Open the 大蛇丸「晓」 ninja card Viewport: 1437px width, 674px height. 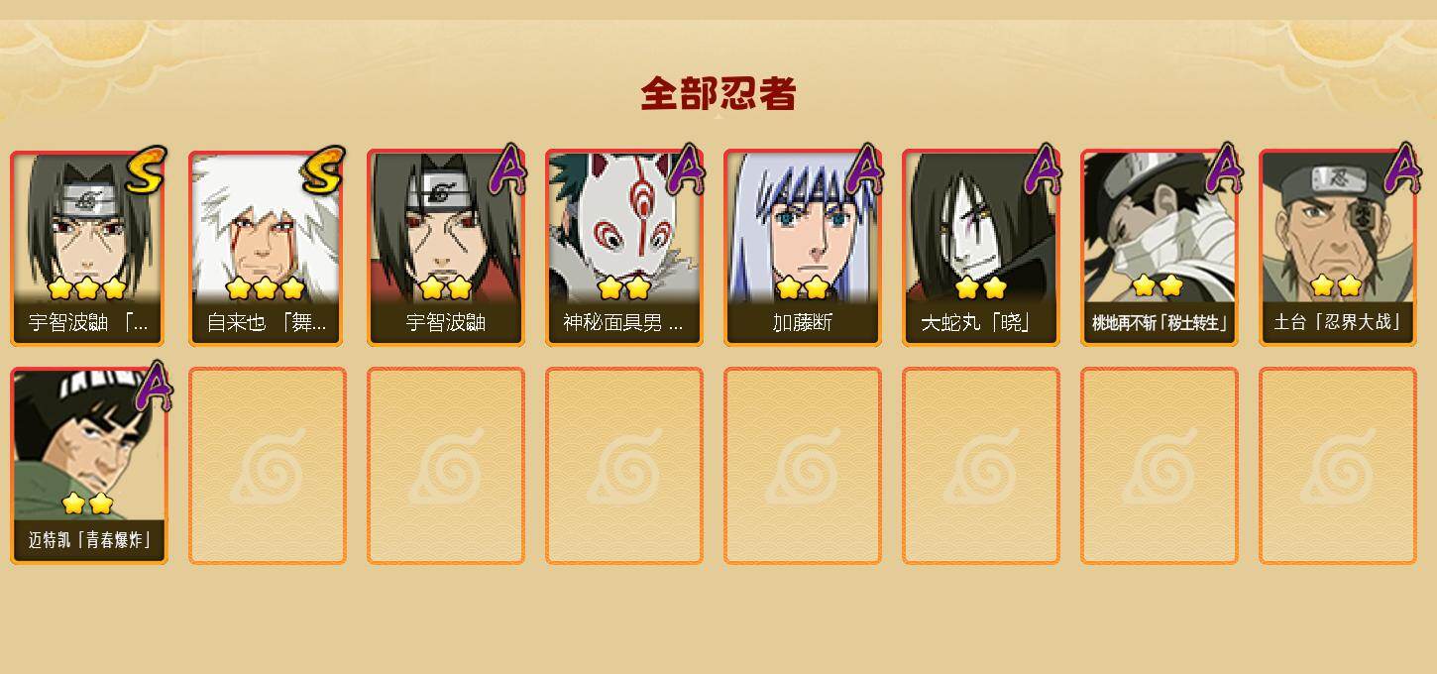click(x=980, y=248)
